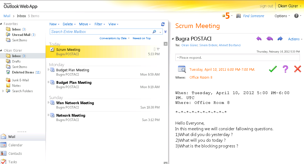Open the Actions dropdown

tap(295, 39)
